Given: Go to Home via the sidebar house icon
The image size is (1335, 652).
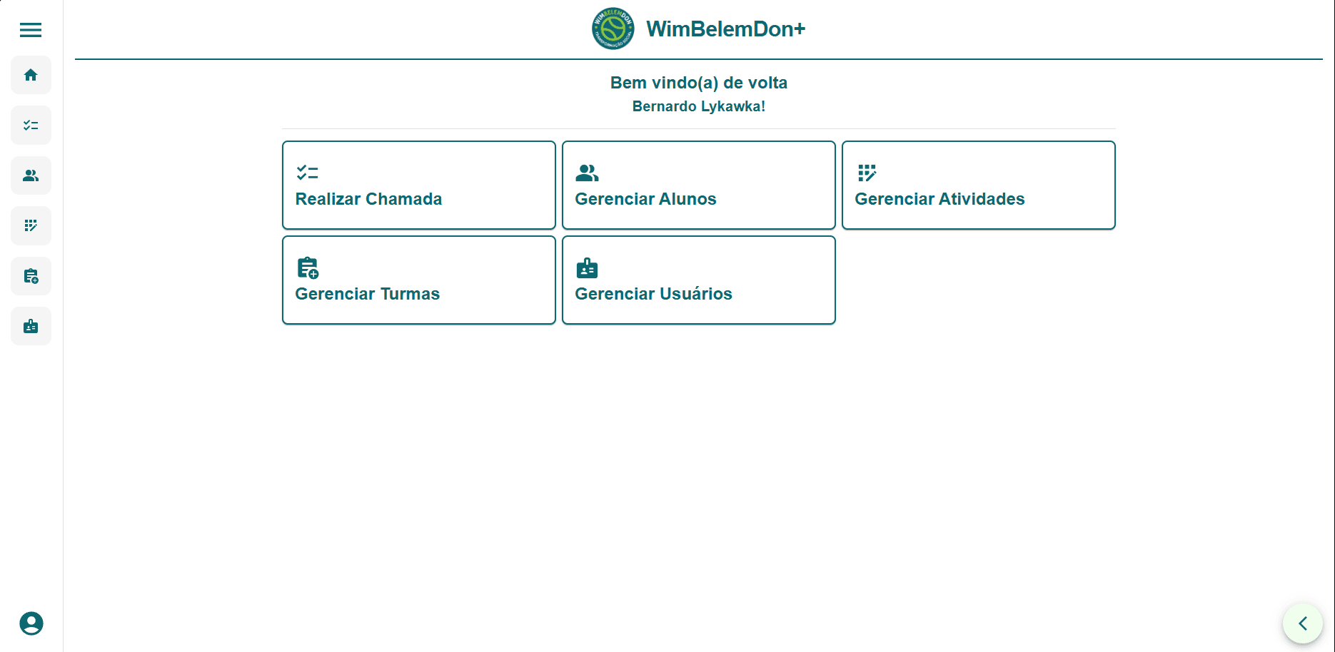Looking at the screenshot, I should (31, 75).
